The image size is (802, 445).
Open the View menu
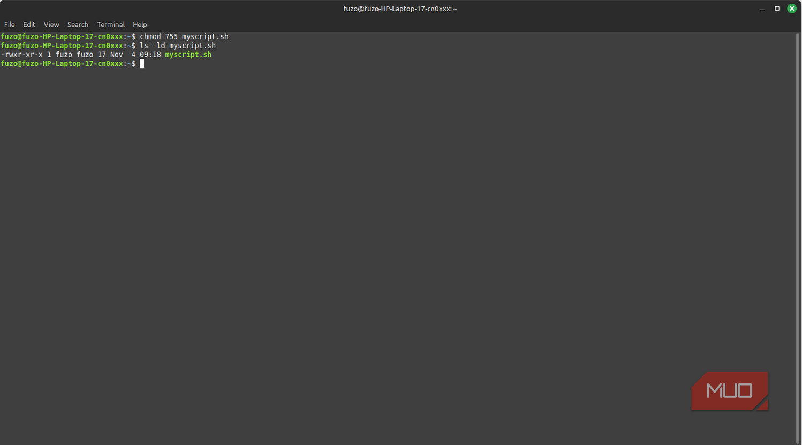51,25
